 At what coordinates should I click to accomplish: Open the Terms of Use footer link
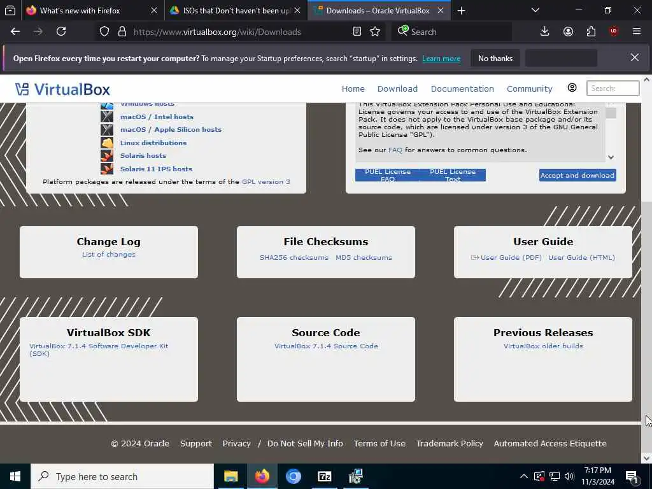[x=379, y=443]
